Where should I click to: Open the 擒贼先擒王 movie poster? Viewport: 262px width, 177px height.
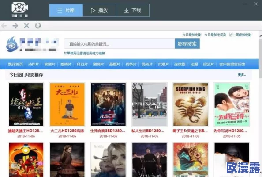tap(26, 104)
